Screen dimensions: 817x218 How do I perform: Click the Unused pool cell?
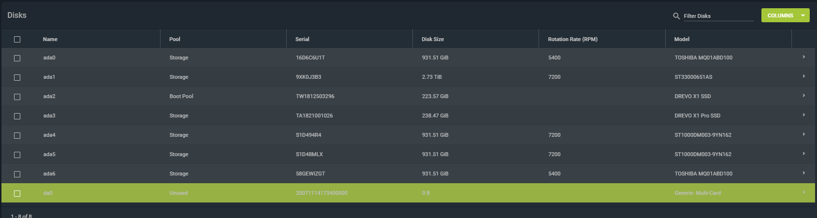[x=178, y=193]
